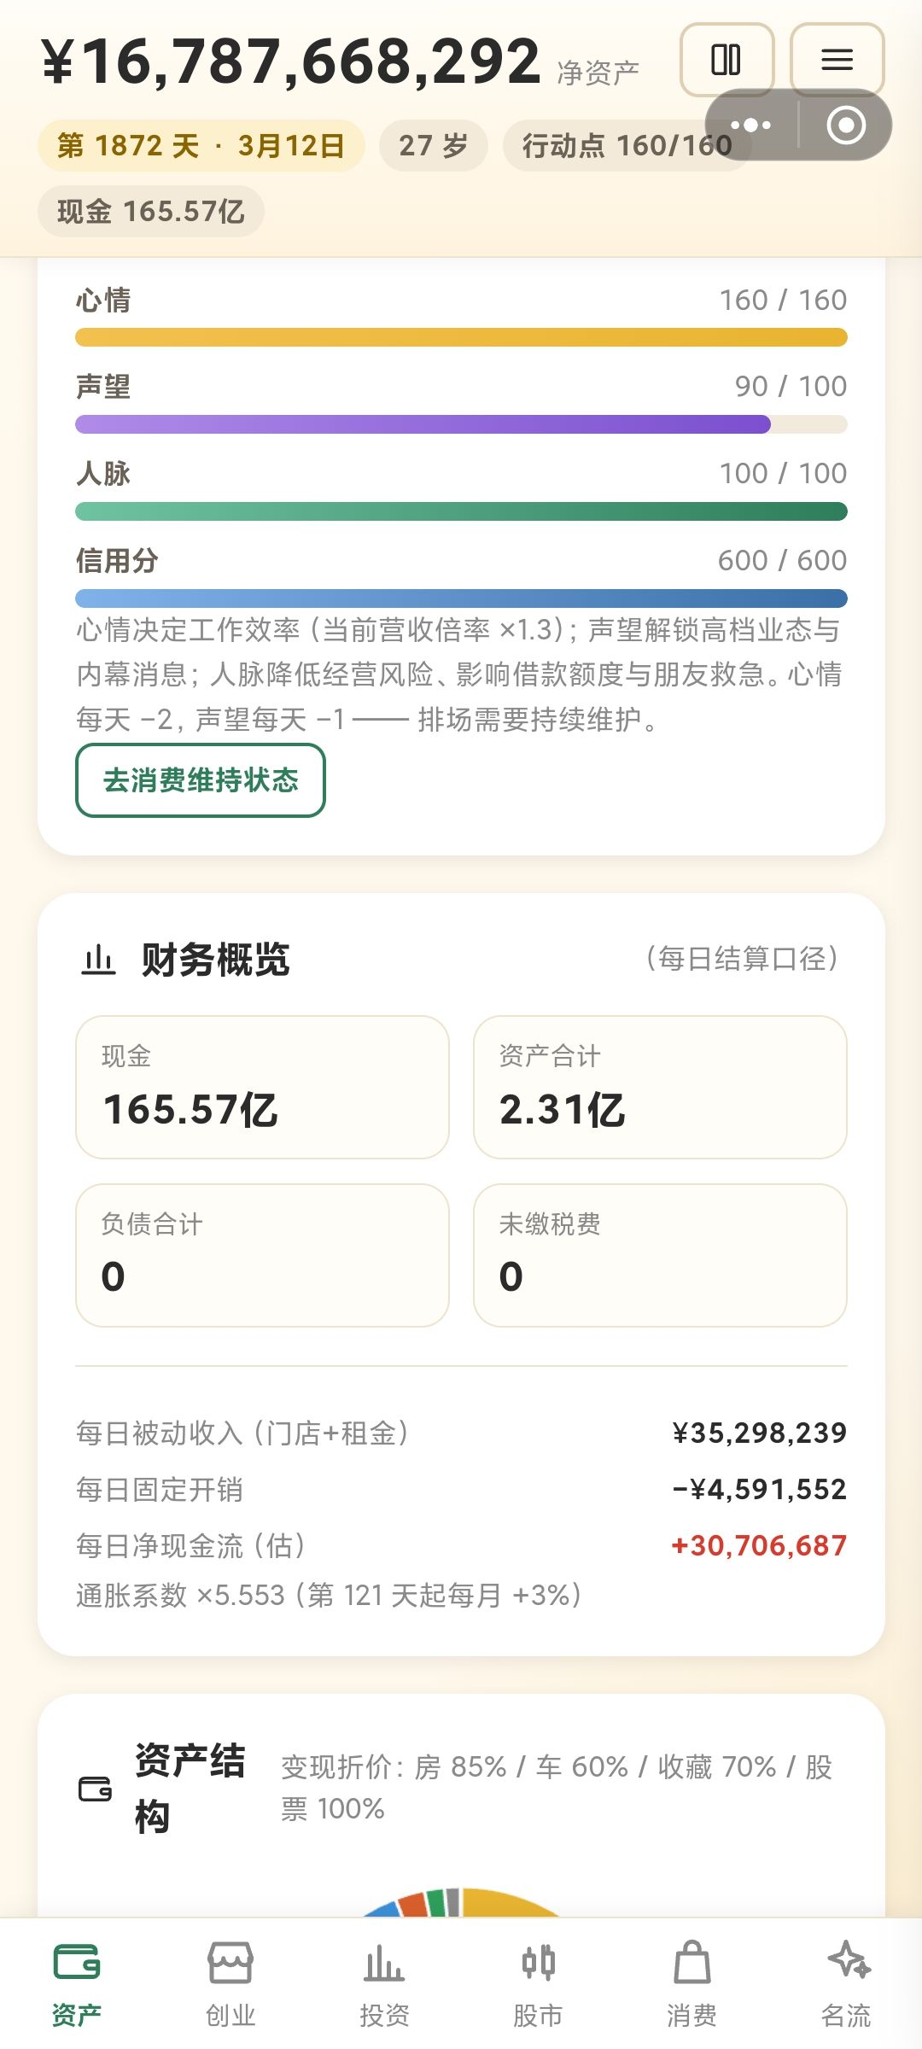Tap the 第 1872 天 date chip

[201, 145]
